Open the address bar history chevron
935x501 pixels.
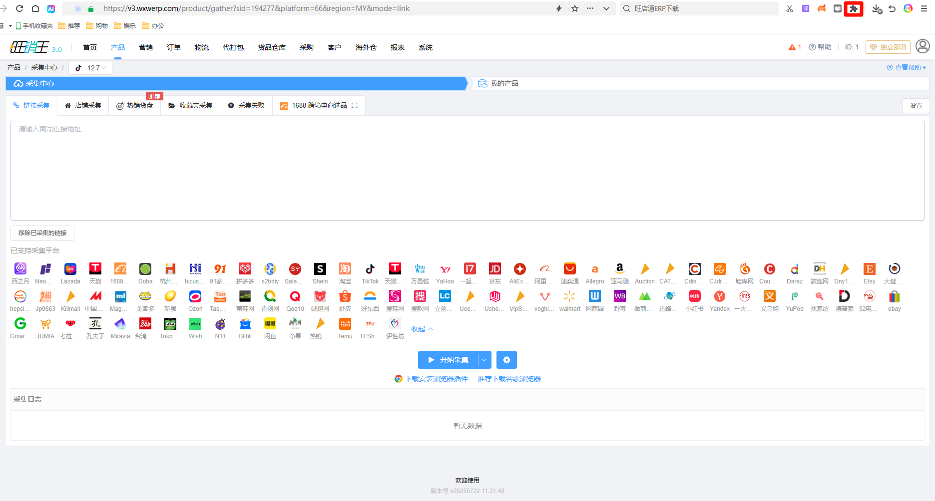[606, 8]
